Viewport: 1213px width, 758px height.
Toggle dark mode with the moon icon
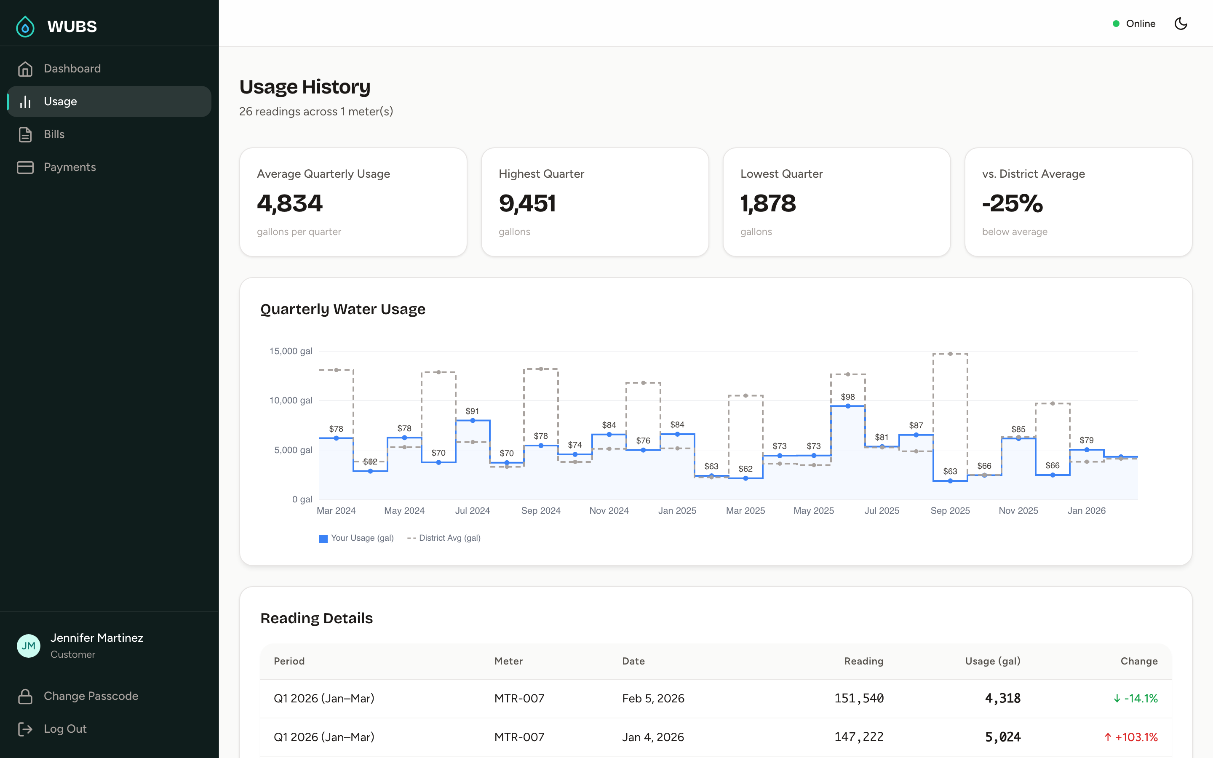[1181, 23]
